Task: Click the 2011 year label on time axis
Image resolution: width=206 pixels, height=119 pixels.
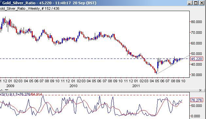Action: (136, 86)
